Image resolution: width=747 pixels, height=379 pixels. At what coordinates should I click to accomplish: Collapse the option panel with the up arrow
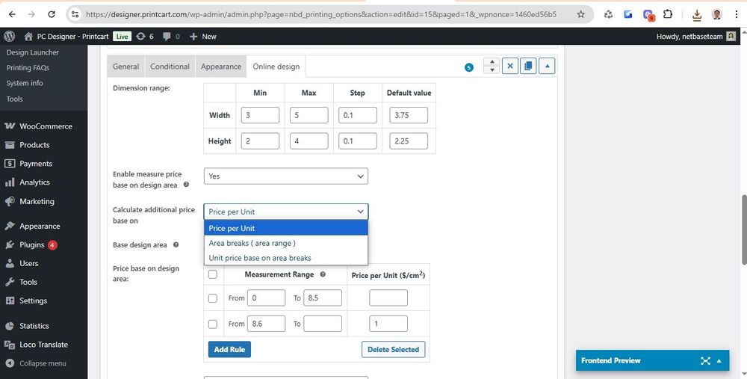547,66
